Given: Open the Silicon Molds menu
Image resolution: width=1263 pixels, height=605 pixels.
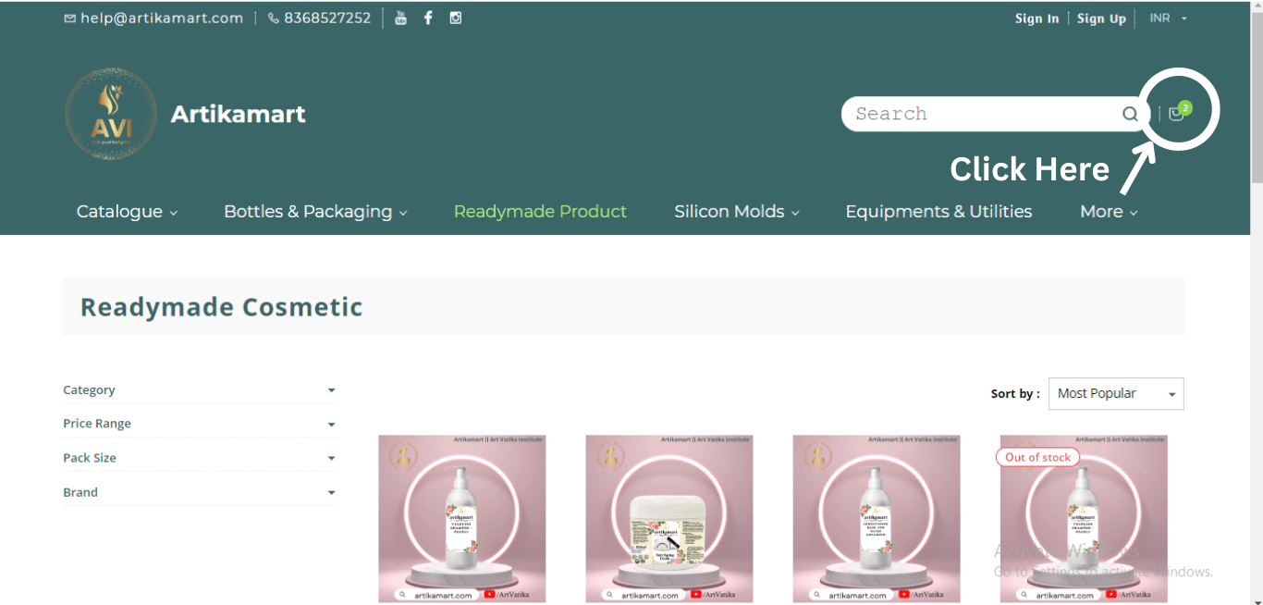Looking at the screenshot, I should click(x=736, y=212).
